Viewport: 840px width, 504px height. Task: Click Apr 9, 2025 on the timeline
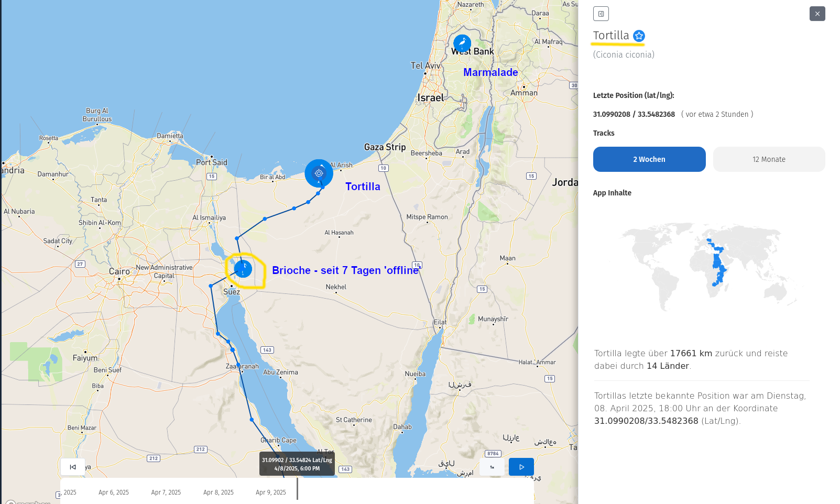[x=271, y=492]
